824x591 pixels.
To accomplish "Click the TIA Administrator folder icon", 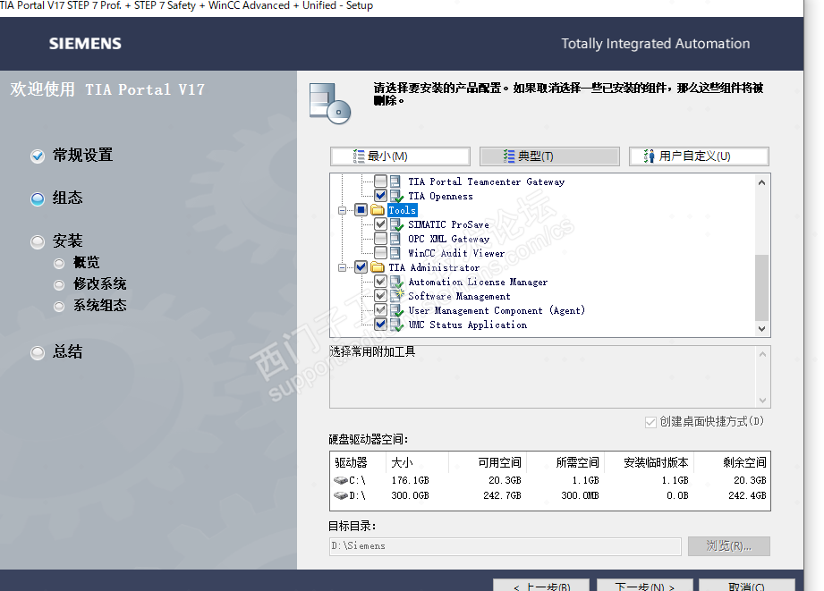I will point(378,267).
